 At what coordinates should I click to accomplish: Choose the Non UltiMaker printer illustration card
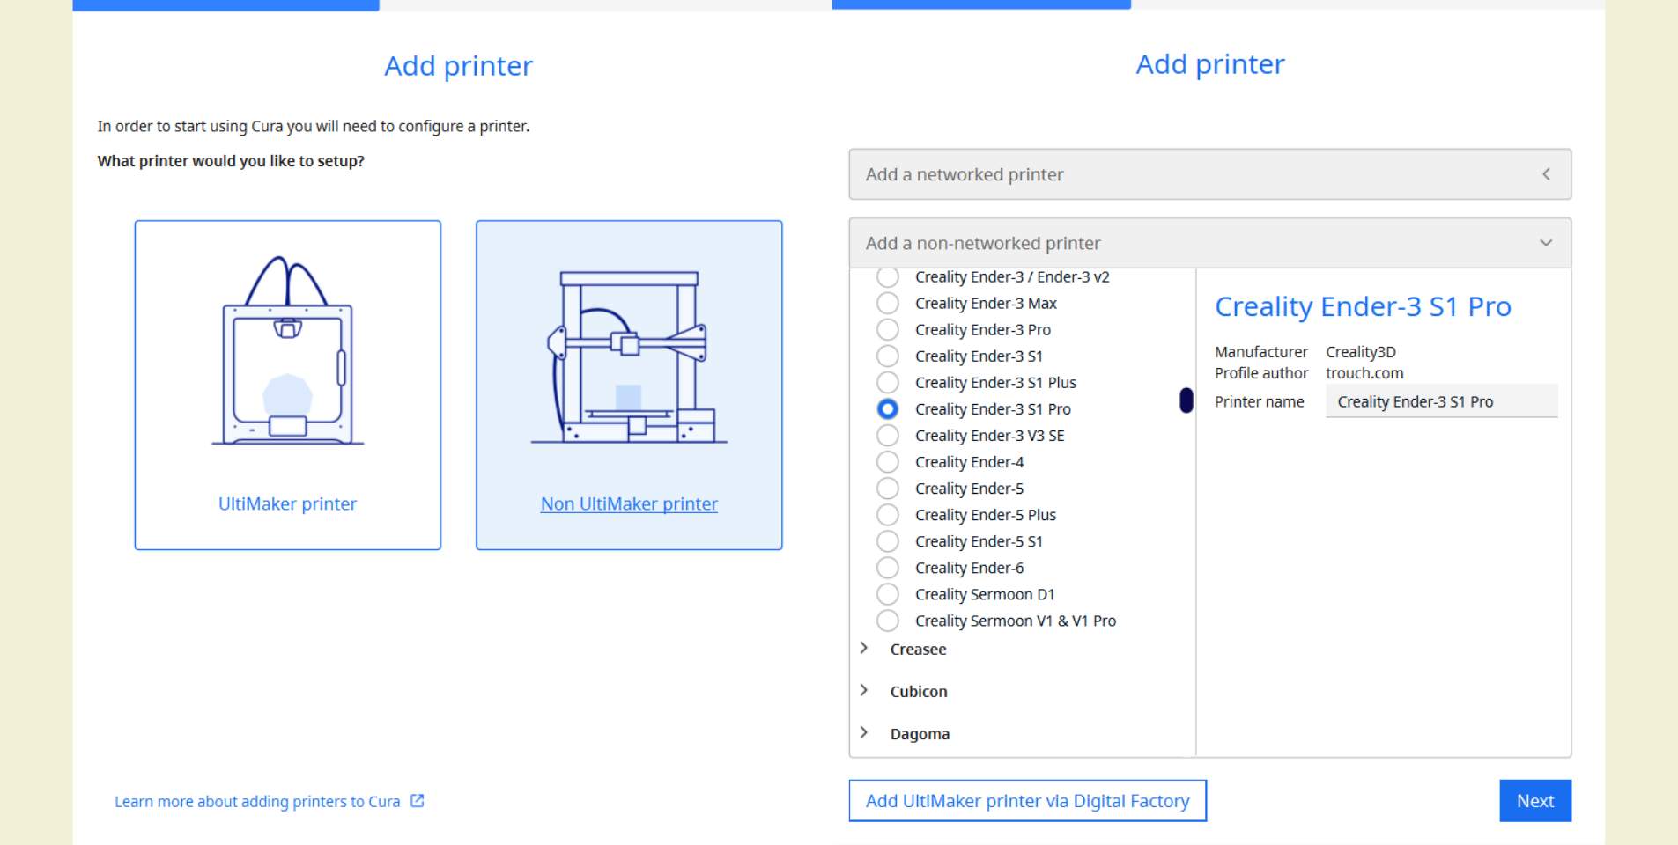click(629, 385)
